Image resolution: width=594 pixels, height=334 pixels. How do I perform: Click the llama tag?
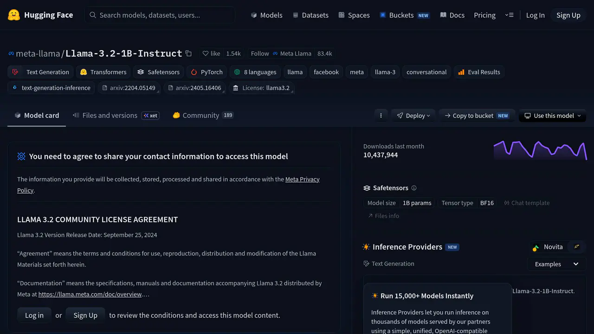point(295,72)
